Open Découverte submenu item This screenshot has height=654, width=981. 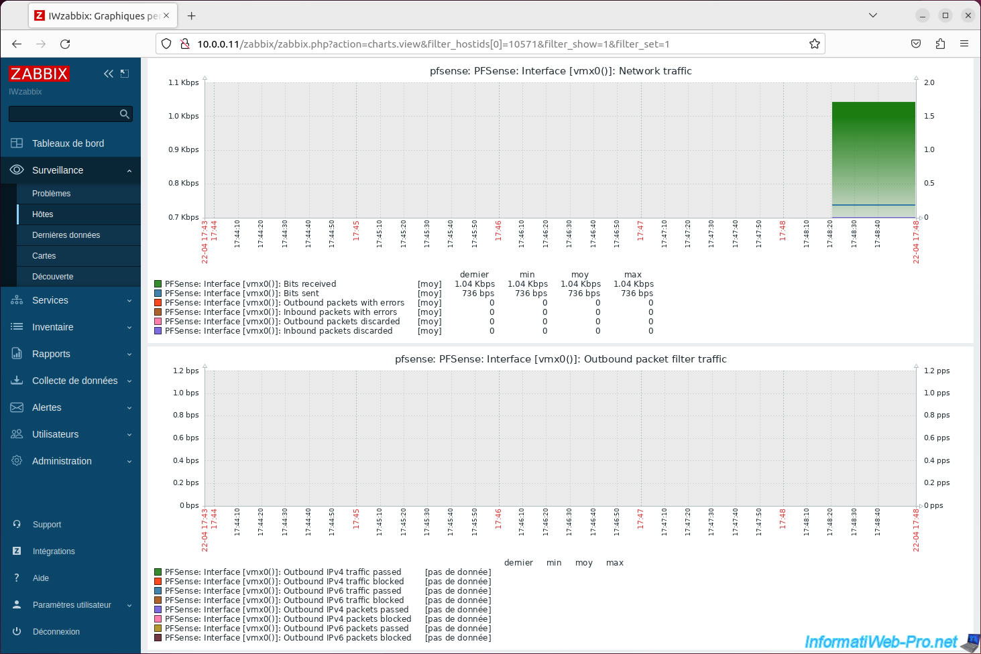(x=78, y=277)
